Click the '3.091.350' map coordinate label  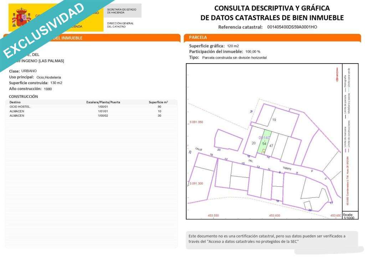(196, 122)
